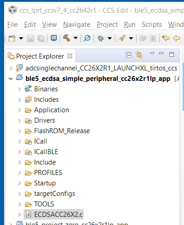Viewport: 184px width, 225px height.
Task: Select the ECDSACC26X2.c file
Action: pyautogui.click(x=54, y=215)
